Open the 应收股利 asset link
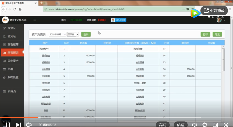The image size is (233, 127). coord(46,90)
